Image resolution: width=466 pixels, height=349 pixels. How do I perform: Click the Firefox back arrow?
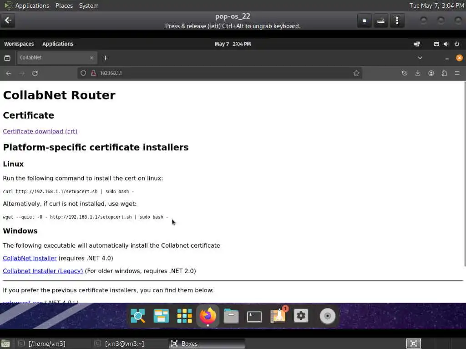[x=8, y=73]
